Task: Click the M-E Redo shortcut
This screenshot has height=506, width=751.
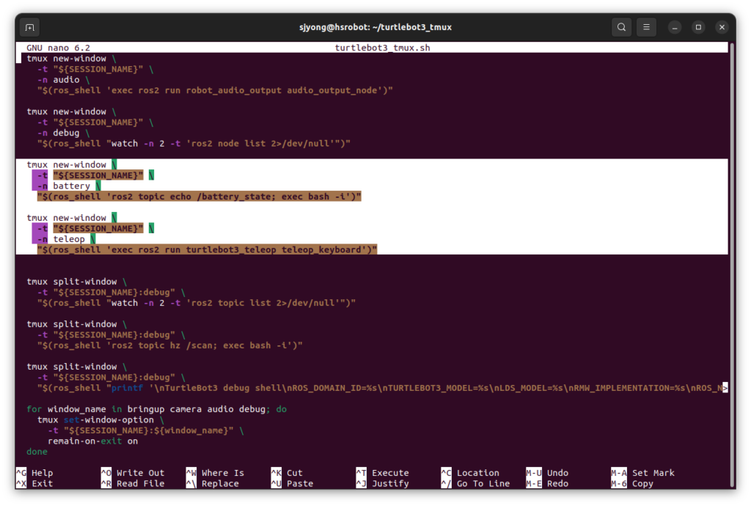Action: pos(547,483)
